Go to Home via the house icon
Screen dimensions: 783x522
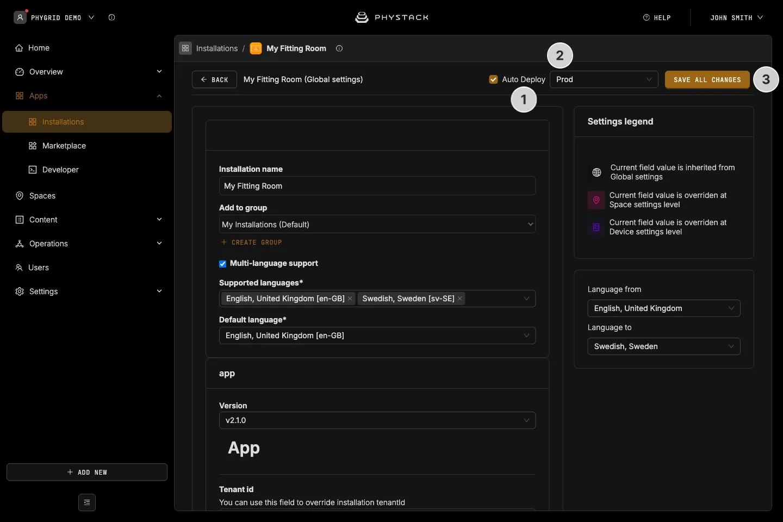pos(19,48)
